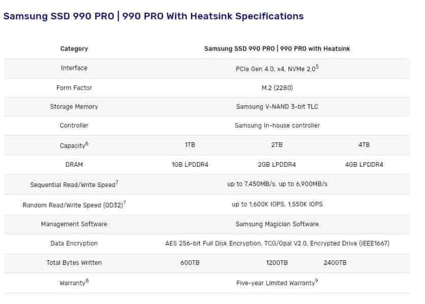This screenshot has width=425, height=304.
Task: Click the 2GB LPDDR4 DRAM value
Action: [277, 165]
